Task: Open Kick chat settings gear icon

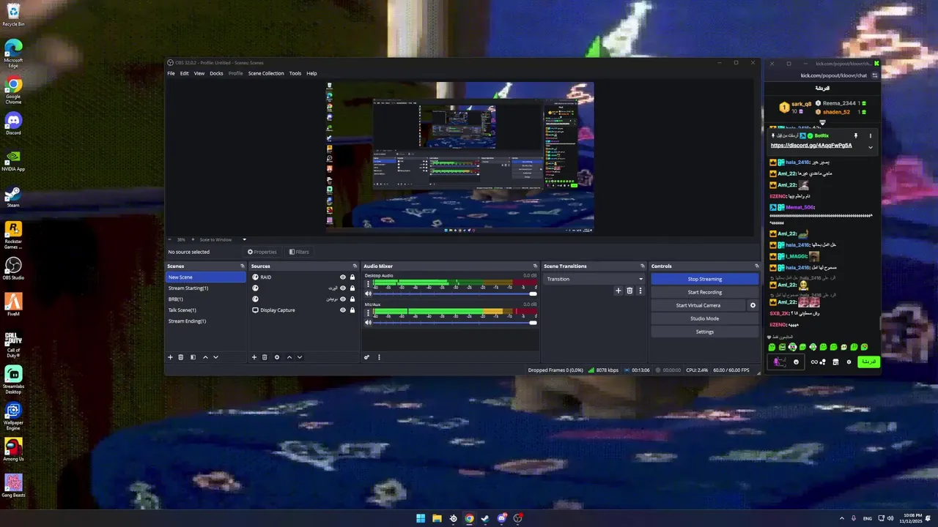Action: [849, 362]
